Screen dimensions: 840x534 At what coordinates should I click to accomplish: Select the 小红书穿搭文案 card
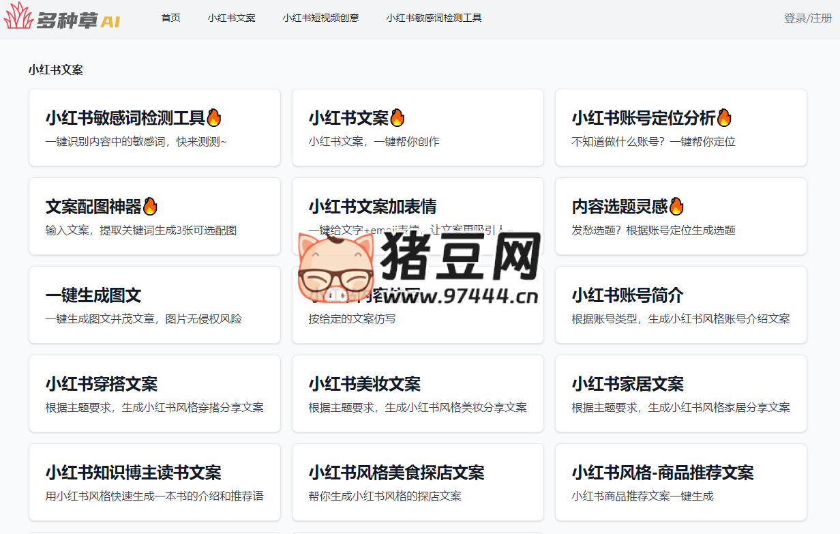tap(155, 394)
